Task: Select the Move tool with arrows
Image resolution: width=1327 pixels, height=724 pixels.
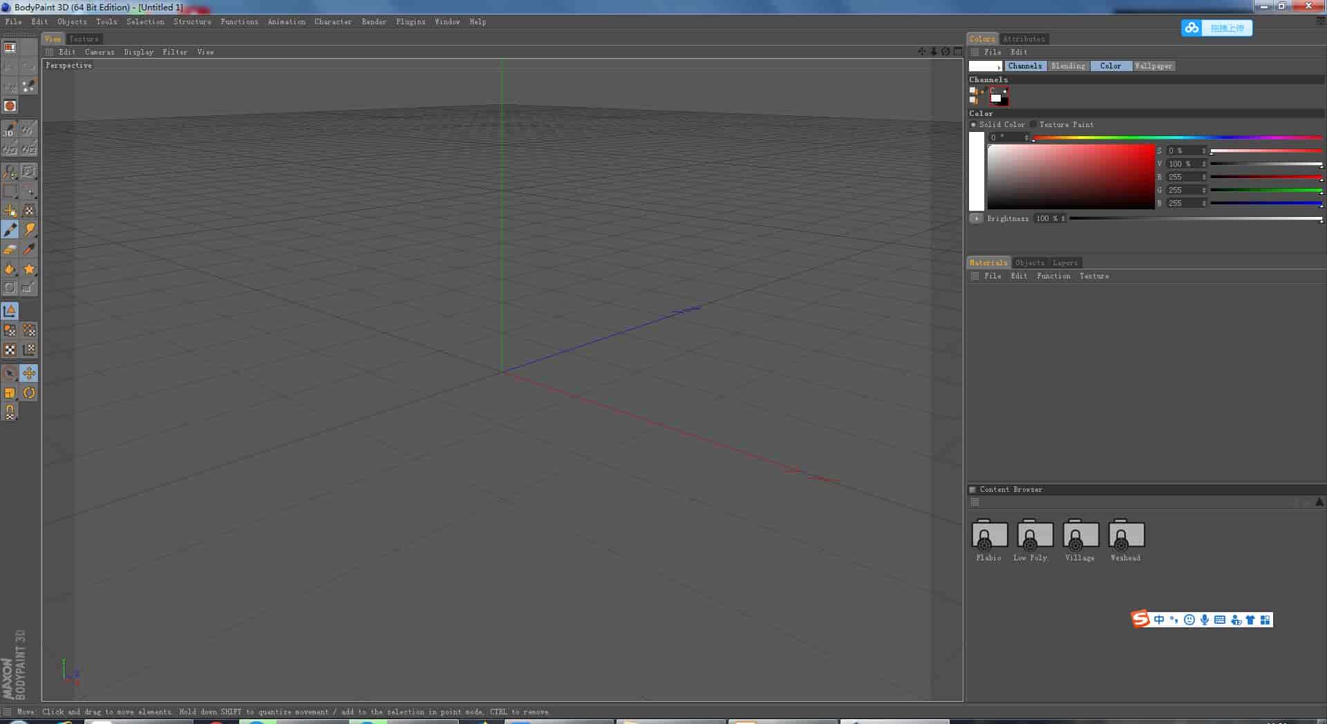Action: coord(29,373)
